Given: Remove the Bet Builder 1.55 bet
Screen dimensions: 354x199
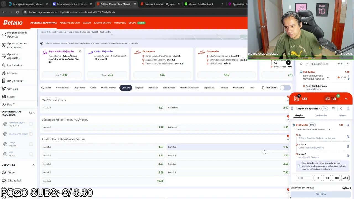Looking at the screenshot, I should point(348,125).
